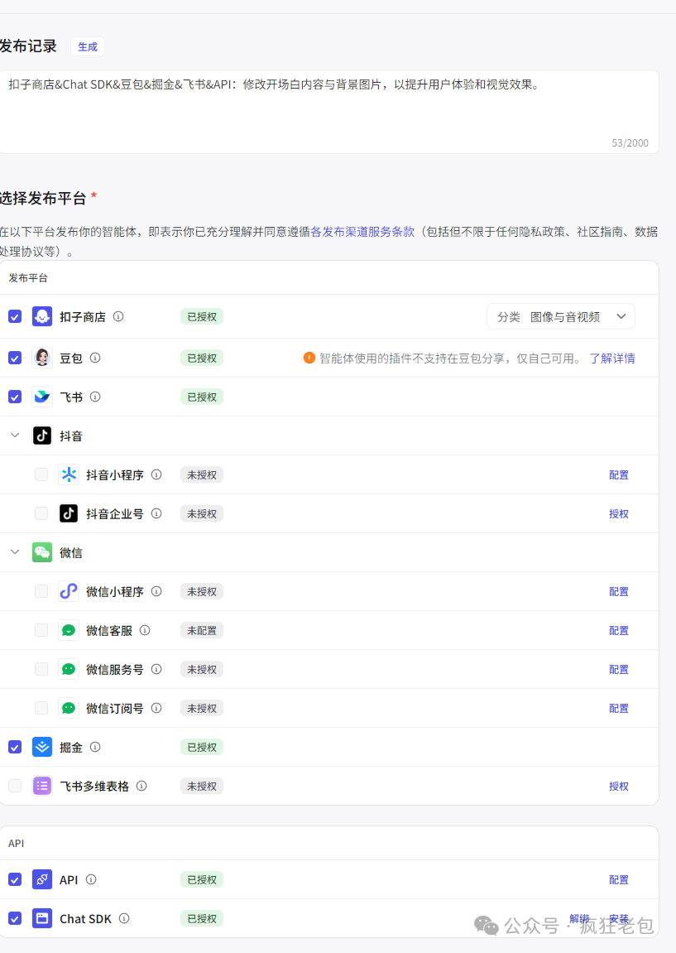Click 配置 for 微信客服
The height and width of the screenshot is (953, 676).
[618, 630]
